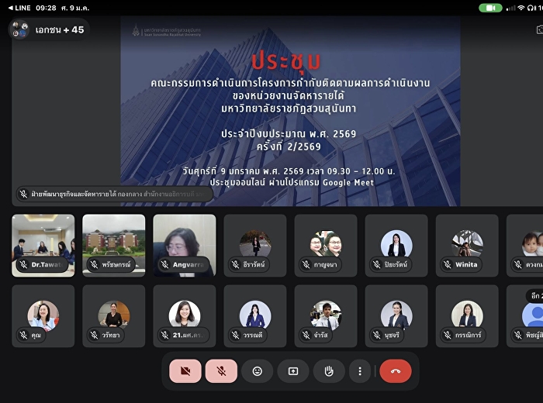This screenshot has height=403, width=543.
Task: Open the emoji reactions button
Action: click(258, 371)
